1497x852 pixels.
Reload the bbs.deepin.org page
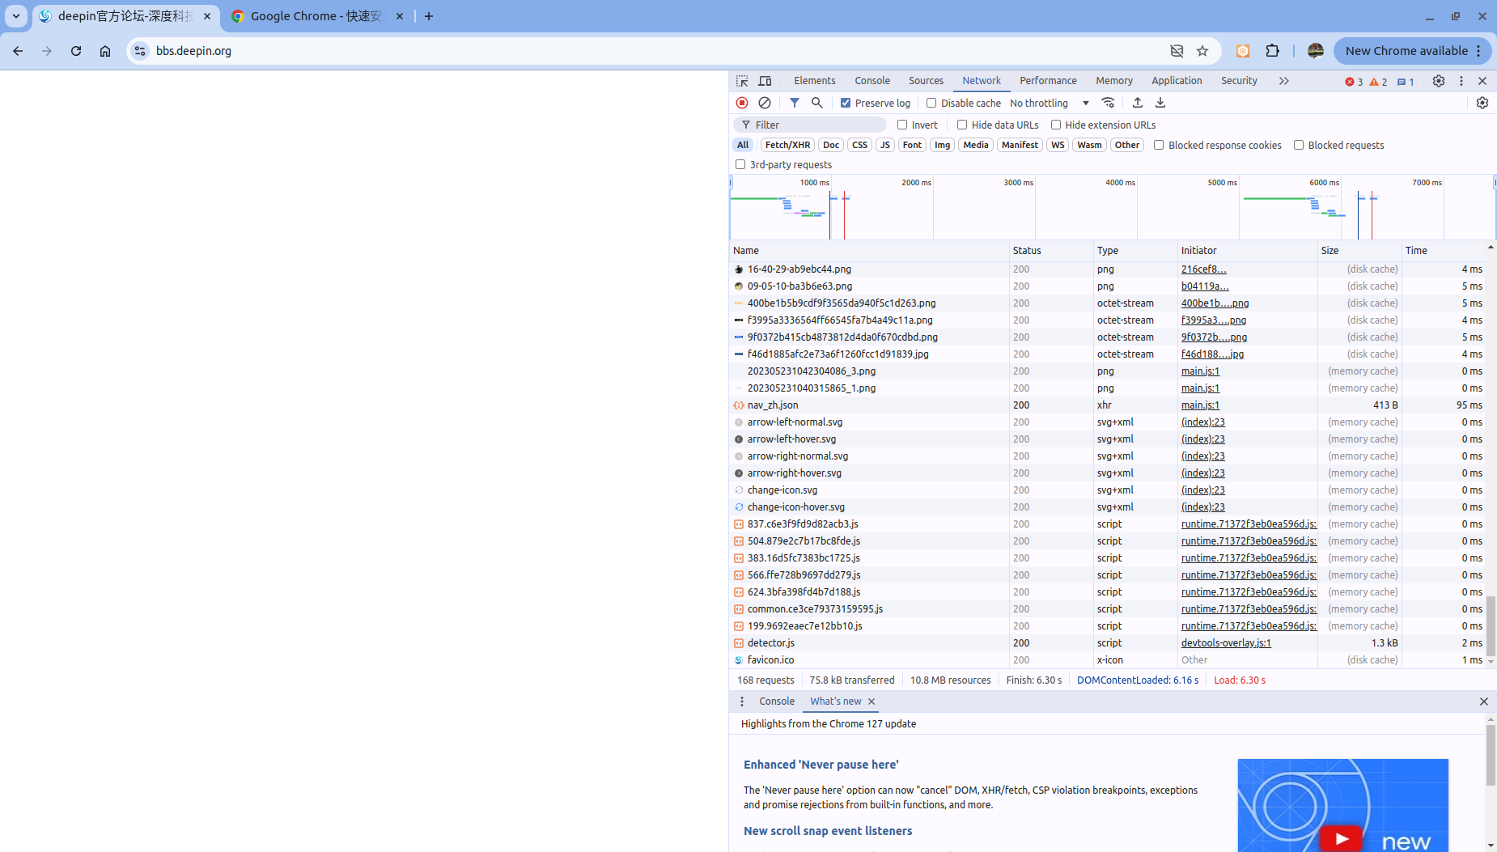click(x=76, y=51)
